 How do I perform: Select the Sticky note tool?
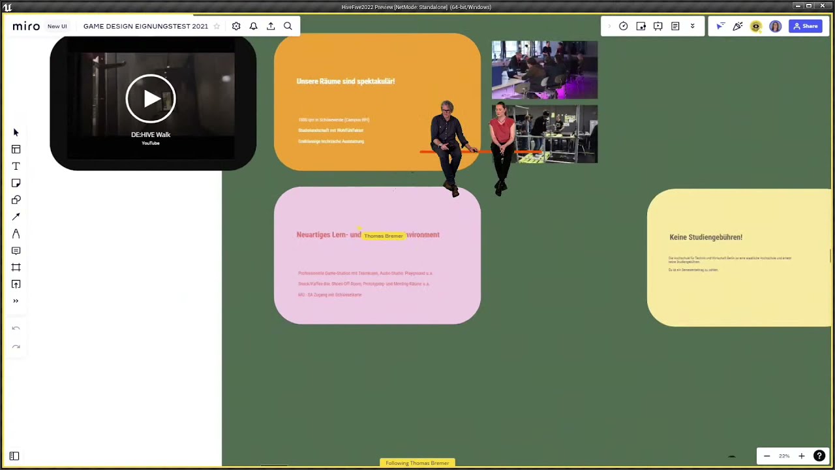(16, 183)
